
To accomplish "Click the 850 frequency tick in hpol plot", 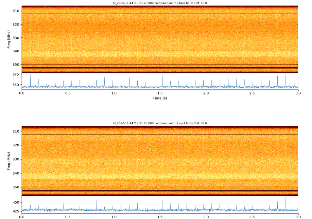I will click(x=16, y=65).
